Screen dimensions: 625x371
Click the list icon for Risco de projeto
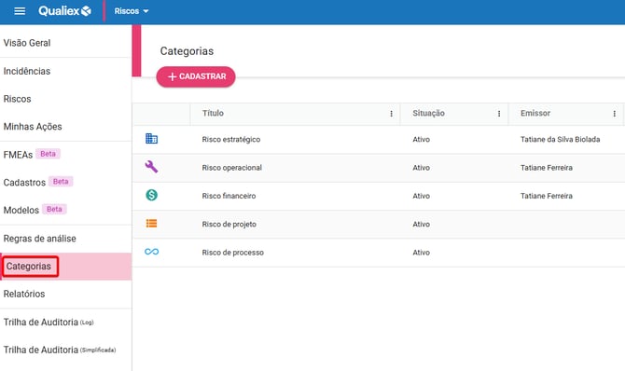pos(151,223)
